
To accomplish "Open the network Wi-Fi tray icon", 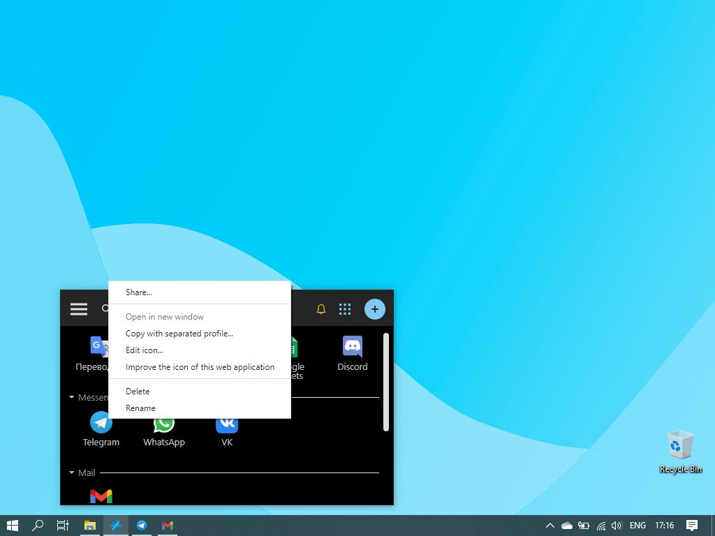I will tap(601, 526).
